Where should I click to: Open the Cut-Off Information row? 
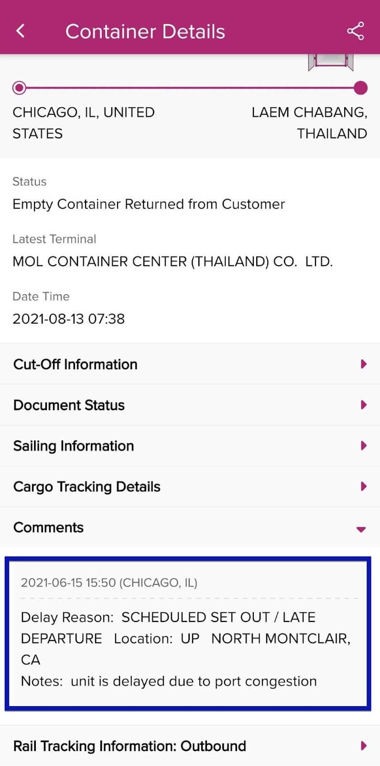point(190,364)
